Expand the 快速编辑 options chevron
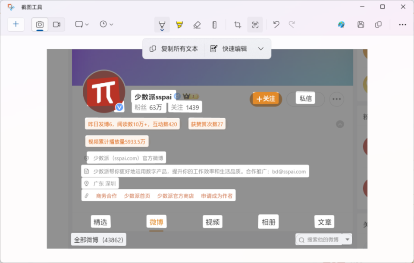 tap(260, 49)
